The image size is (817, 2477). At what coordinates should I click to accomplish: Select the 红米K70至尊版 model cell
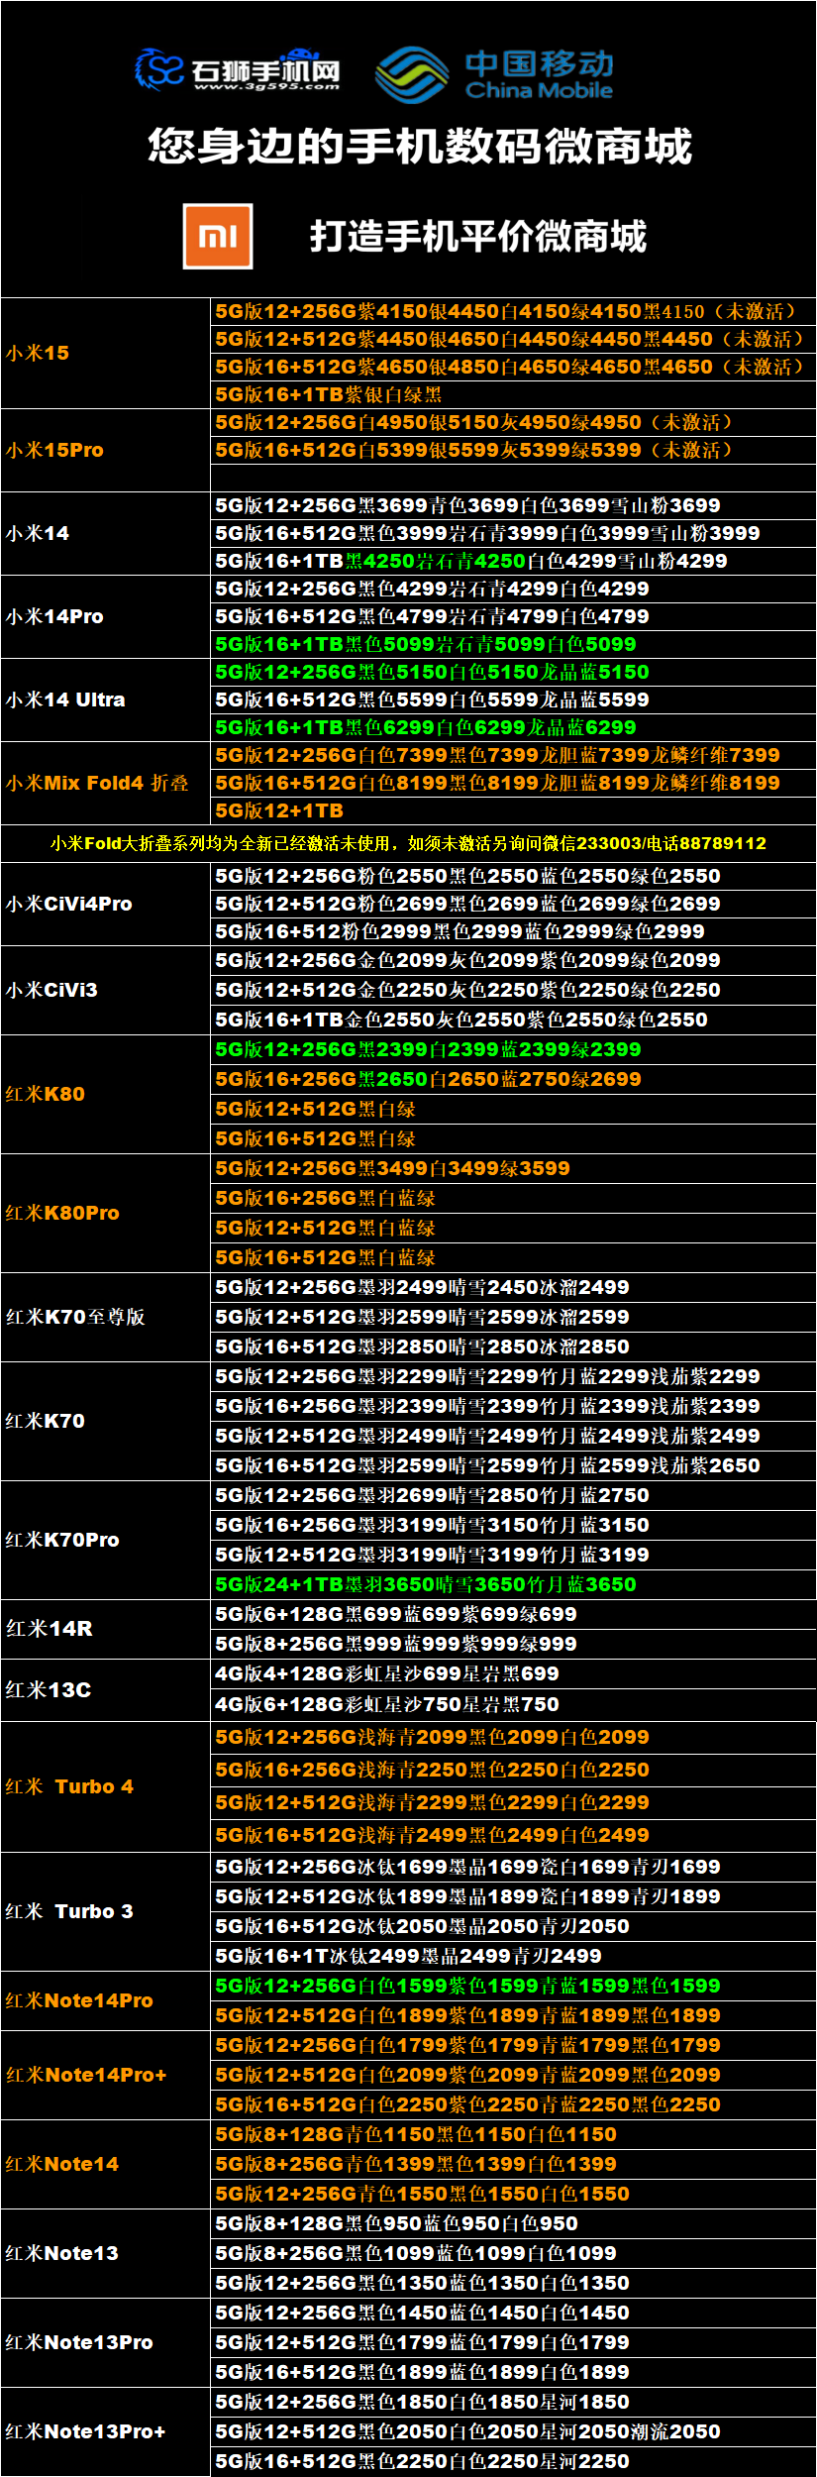[x=106, y=1317]
